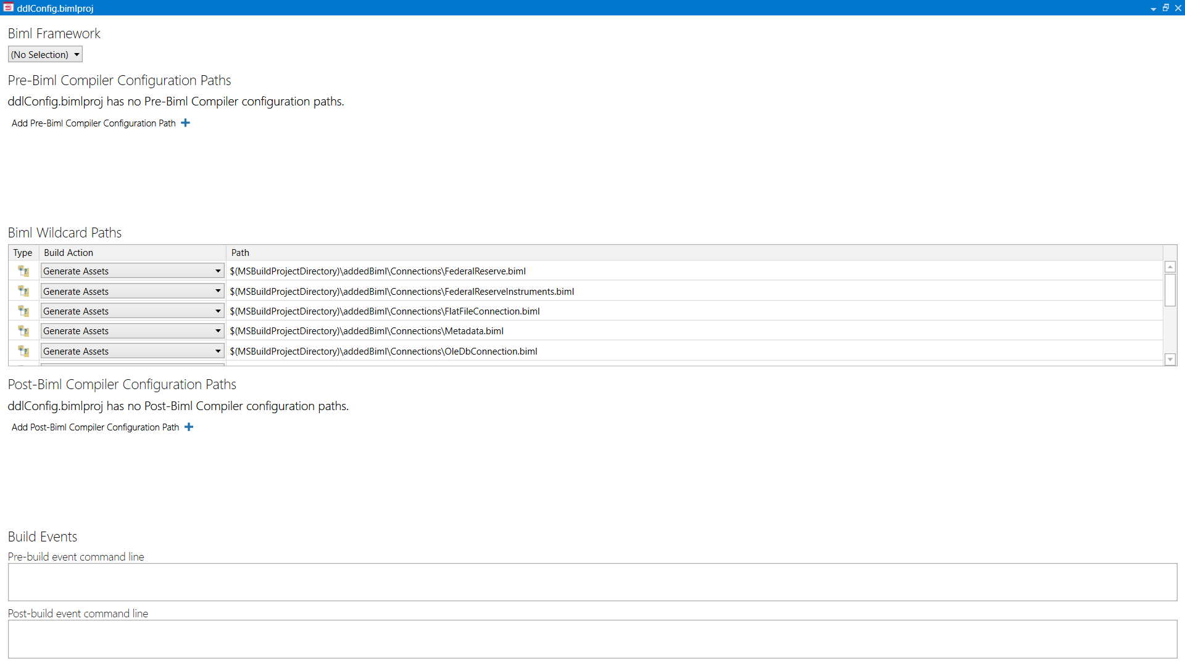
Task: Click the Type icon on the FlatFileConnection.biml row
Action: 23,311
